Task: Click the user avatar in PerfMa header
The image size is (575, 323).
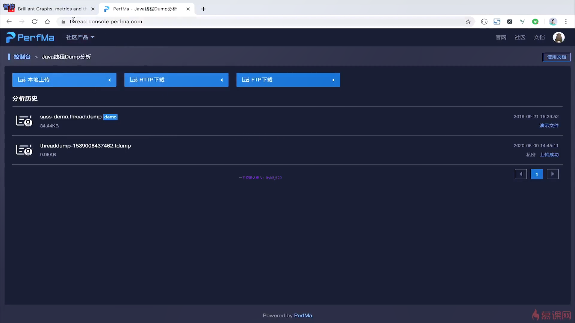Action: 559,37
